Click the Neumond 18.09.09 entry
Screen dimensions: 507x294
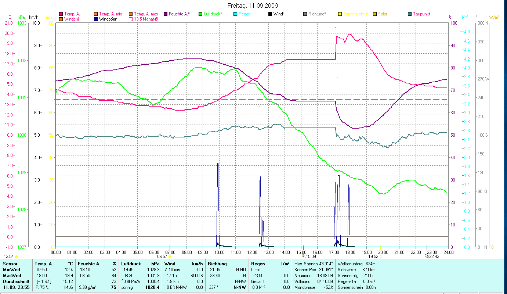pyautogui.click(x=314, y=276)
